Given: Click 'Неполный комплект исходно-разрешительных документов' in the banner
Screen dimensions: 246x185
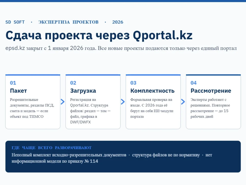Looking at the screenshot, I should 69,155.
